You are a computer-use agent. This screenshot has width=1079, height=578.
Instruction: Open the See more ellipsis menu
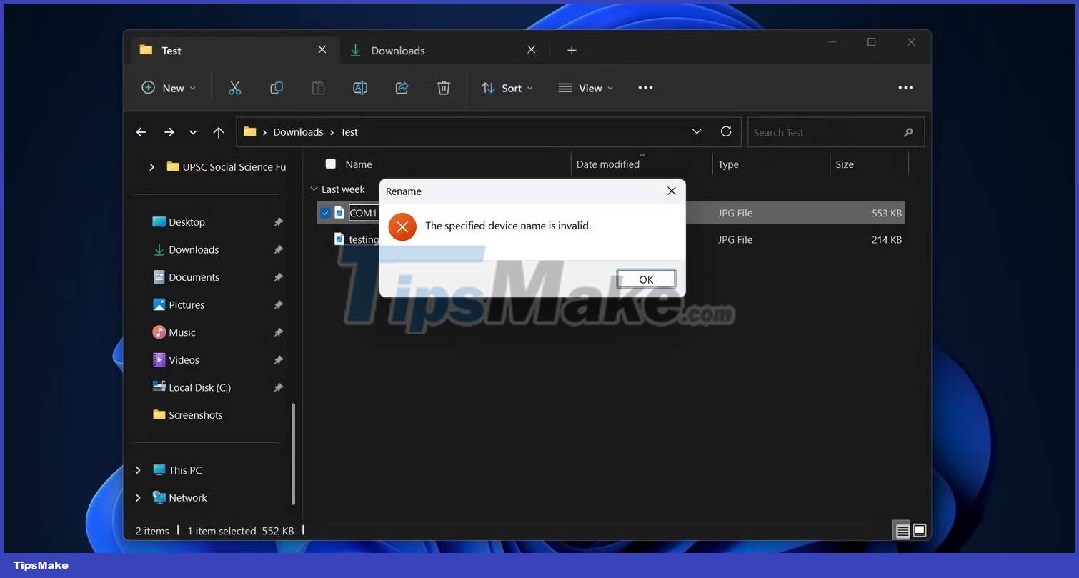pos(645,87)
